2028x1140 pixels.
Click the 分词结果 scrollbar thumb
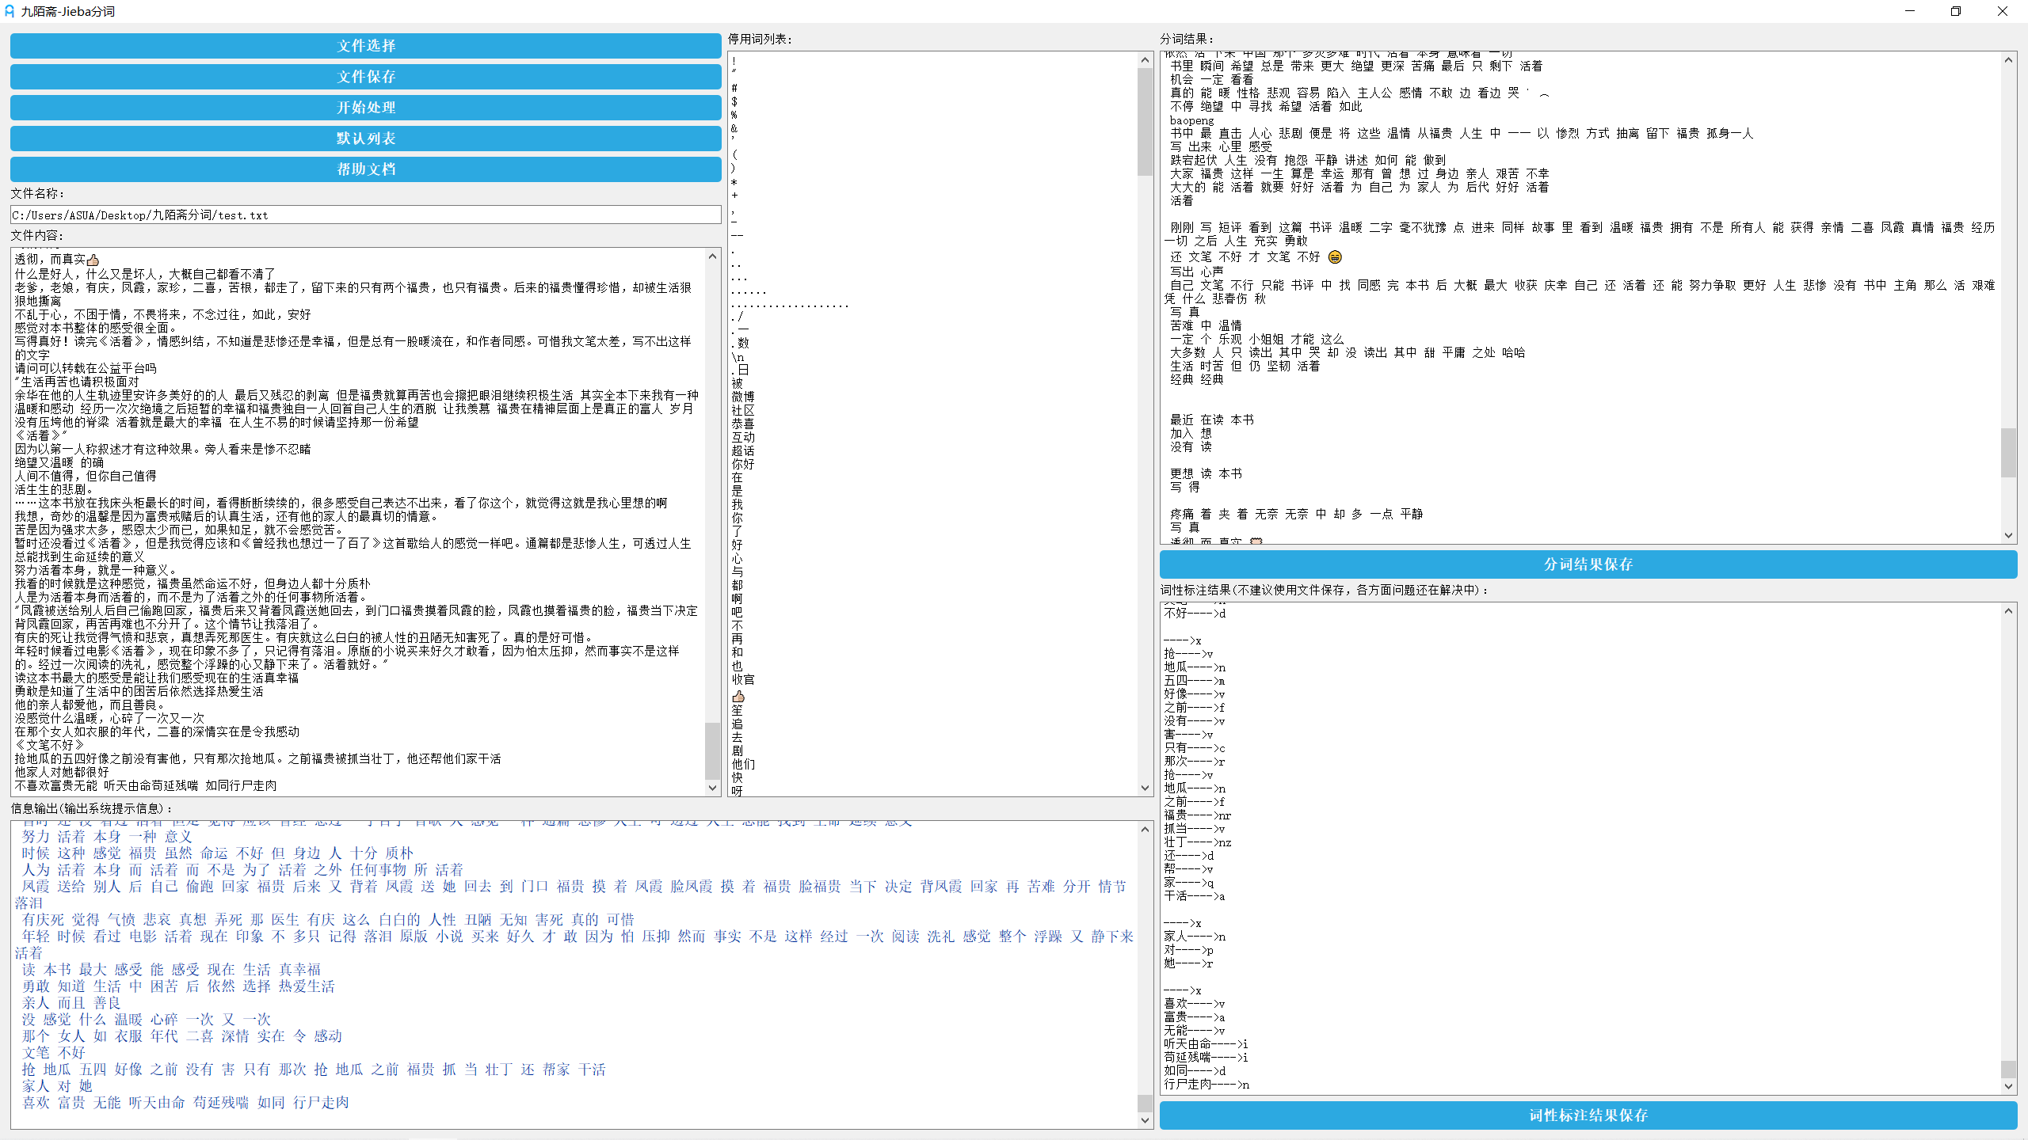point(2008,453)
